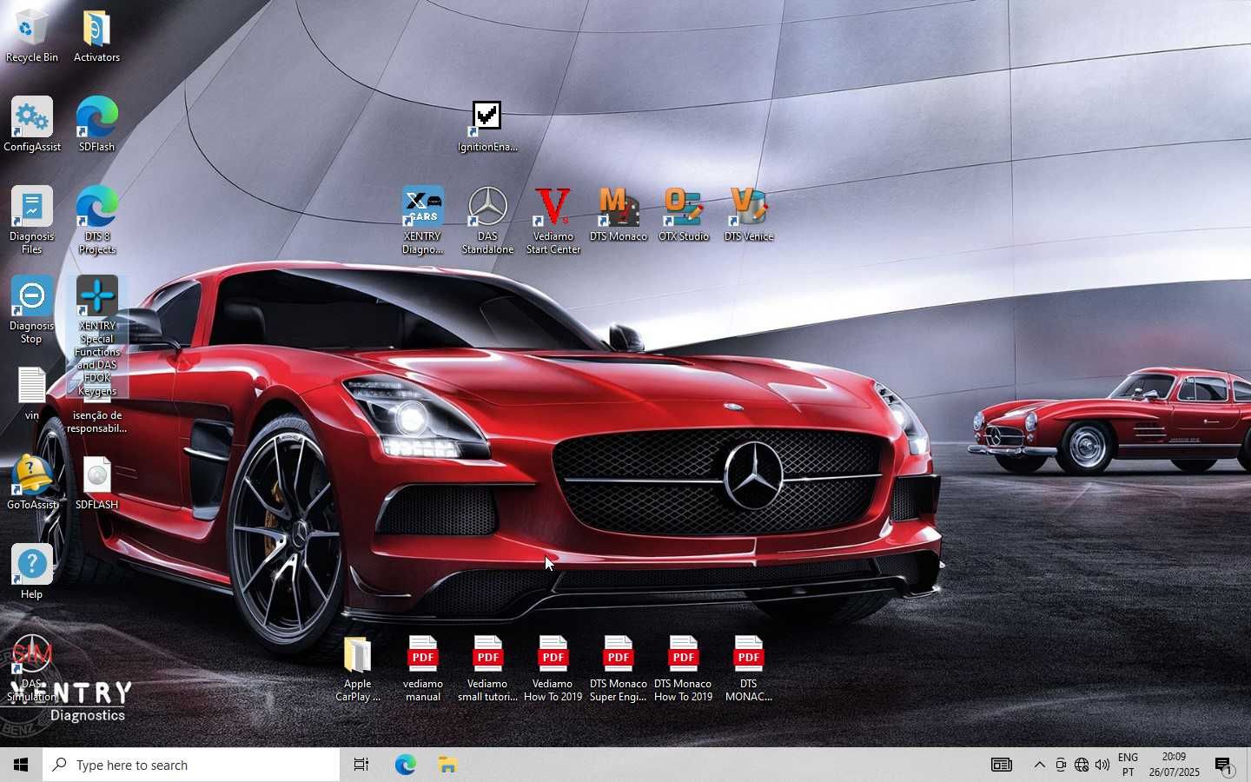Launch DTS Monaco shortcut
Viewport: 1251px width, 782px height.
(618, 215)
